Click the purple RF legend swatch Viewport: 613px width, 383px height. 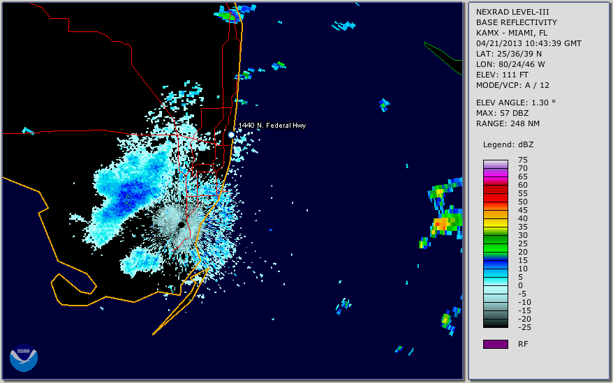495,344
